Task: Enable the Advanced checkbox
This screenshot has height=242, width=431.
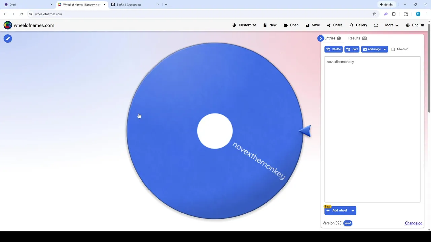Action: pos(393,49)
